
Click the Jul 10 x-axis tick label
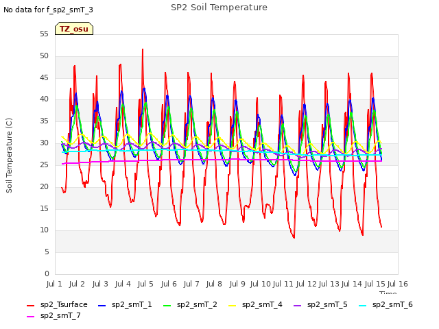coord(260,284)
